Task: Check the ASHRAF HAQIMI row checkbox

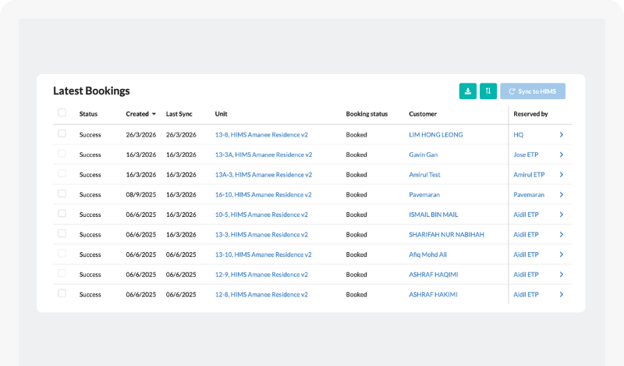Action: coord(62,273)
